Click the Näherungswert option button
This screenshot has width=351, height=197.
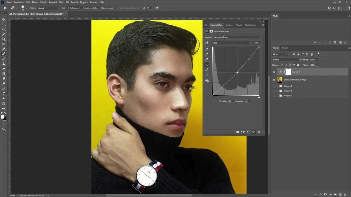tap(108, 8)
